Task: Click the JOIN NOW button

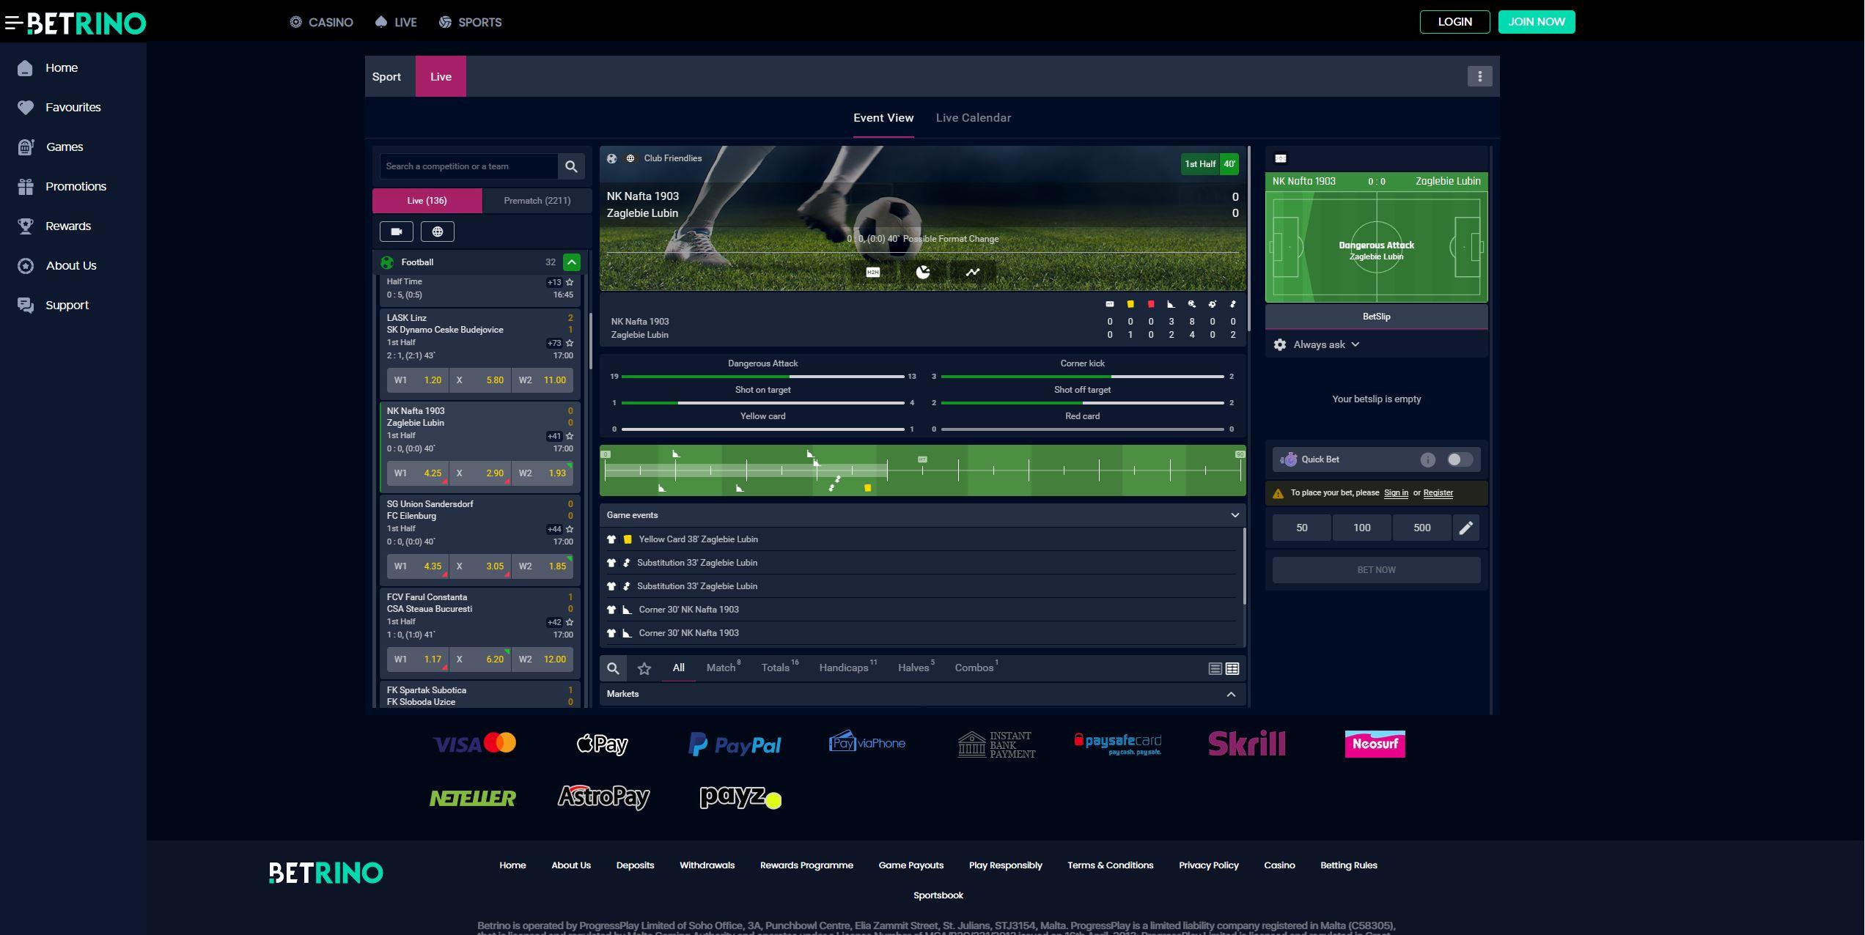Action: tap(1537, 22)
